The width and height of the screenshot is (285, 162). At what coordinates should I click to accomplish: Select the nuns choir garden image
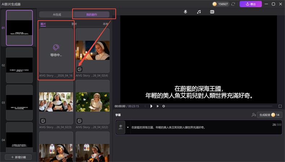pos(56,102)
